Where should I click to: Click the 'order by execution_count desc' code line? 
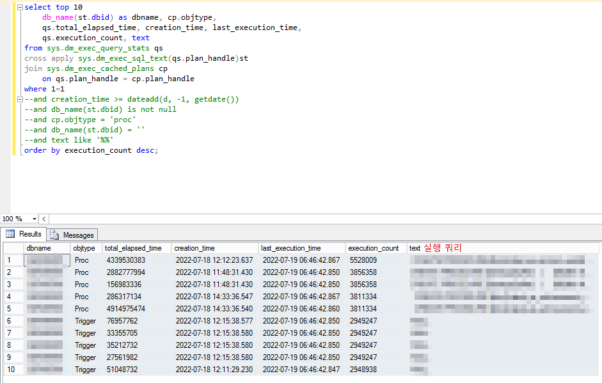(x=91, y=150)
